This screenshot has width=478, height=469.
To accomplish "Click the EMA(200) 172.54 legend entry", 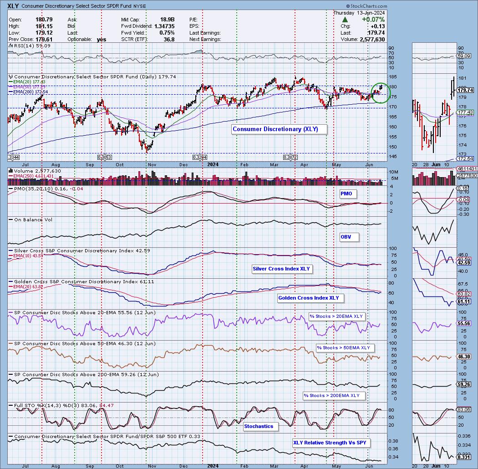I will click(x=28, y=92).
